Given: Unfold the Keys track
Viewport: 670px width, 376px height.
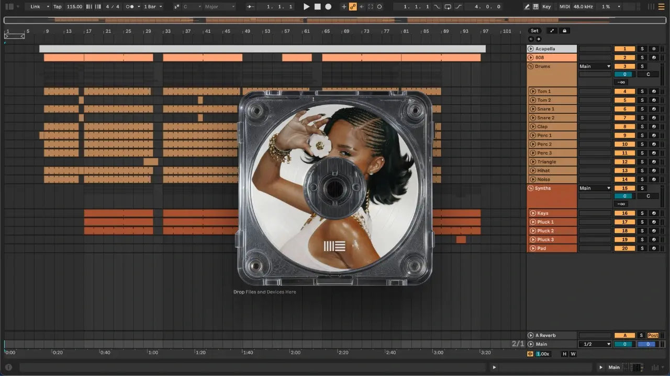Looking at the screenshot, I should [533, 213].
